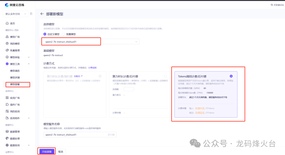Click the back arrow beside 部署新模型
The height and width of the screenshot is (155, 285).
pyautogui.click(x=42, y=14)
